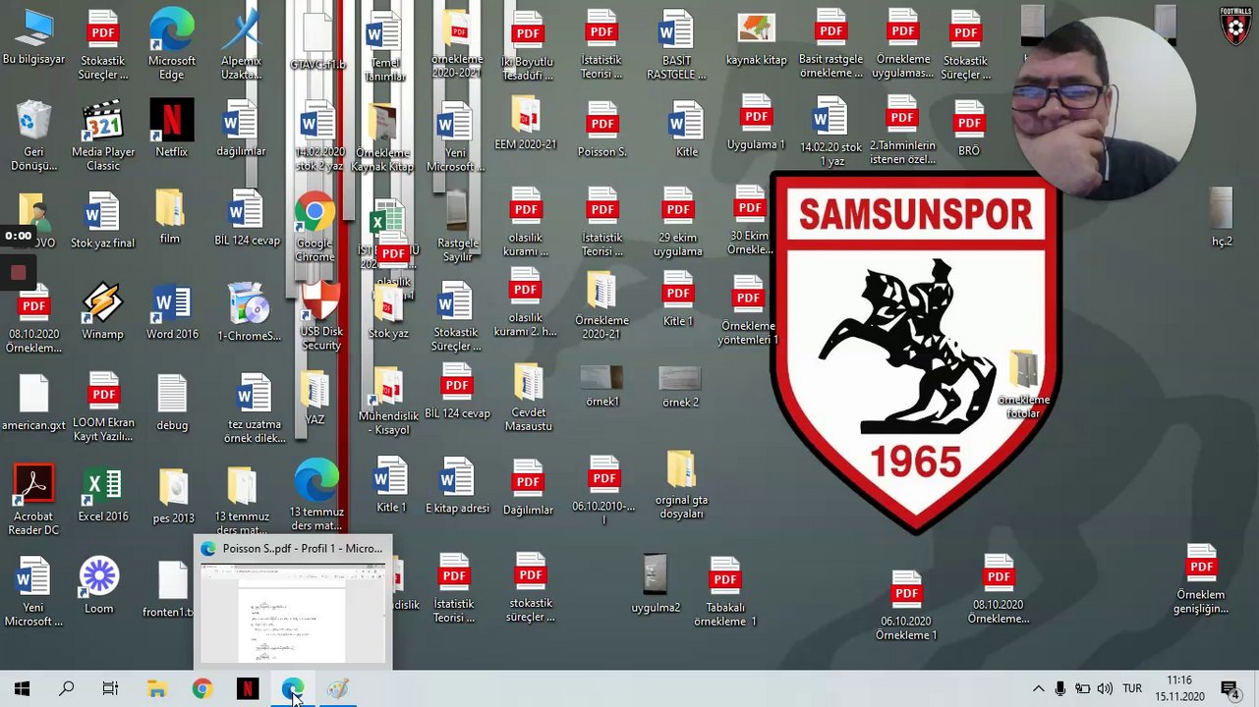
Task: Select the örnek1 image file
Action: coord(601,386)
